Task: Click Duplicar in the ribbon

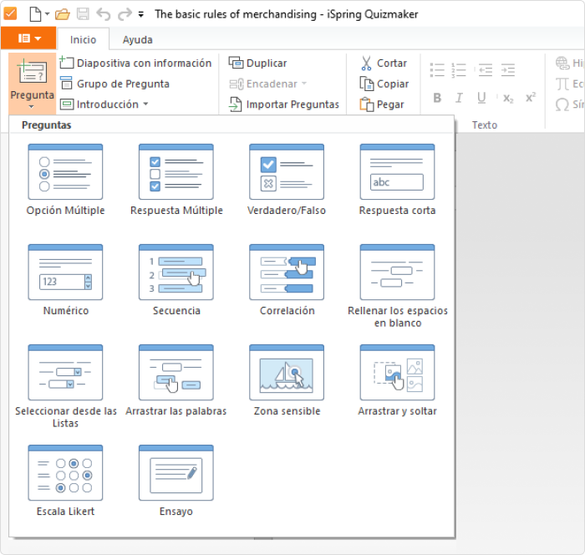Action: pos(257,63)
